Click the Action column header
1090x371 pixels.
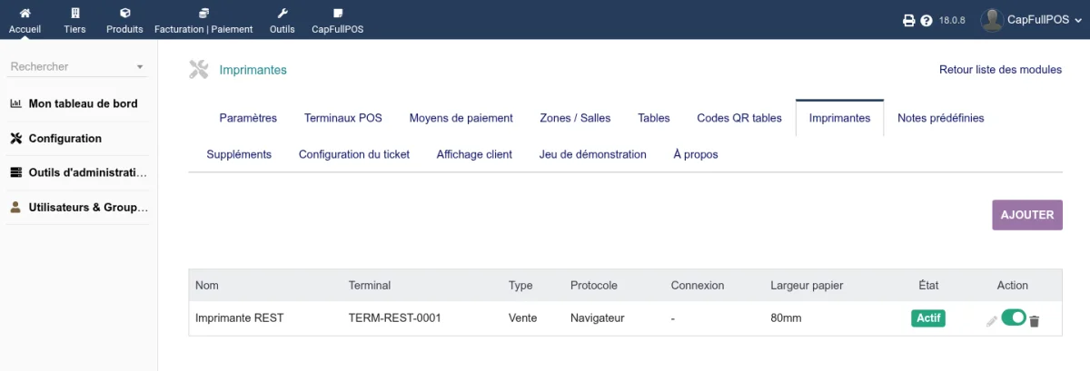1013,285
